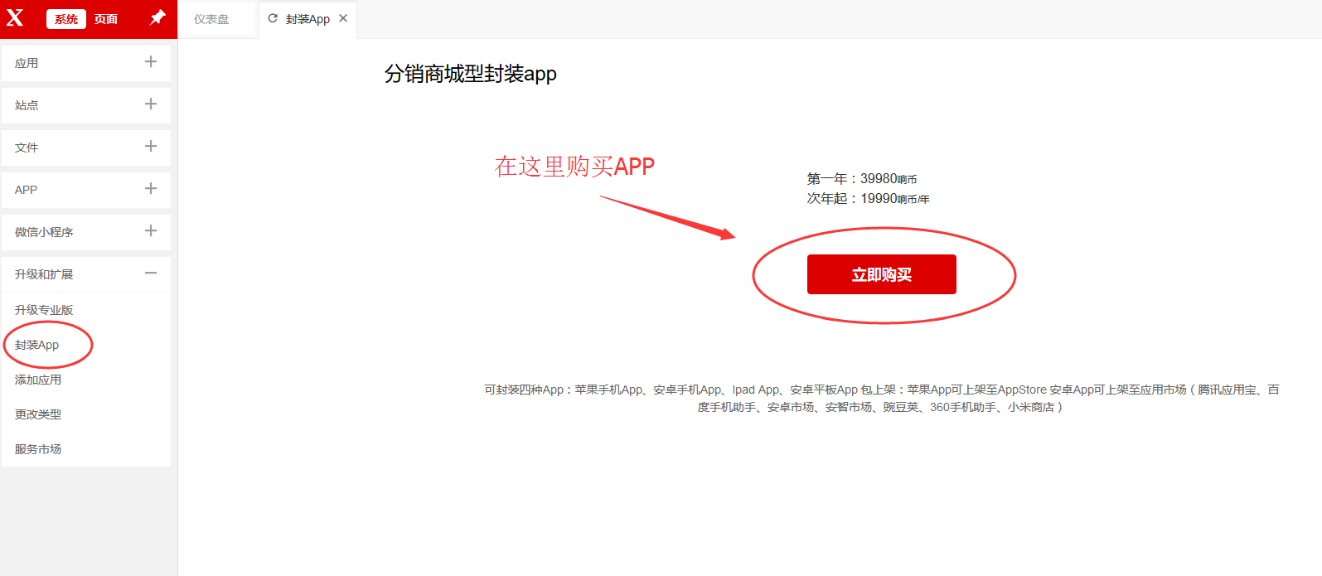Select the 封装App tab

[x=307, y=19]
